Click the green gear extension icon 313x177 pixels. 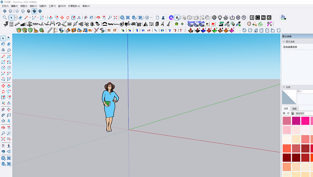42,30
